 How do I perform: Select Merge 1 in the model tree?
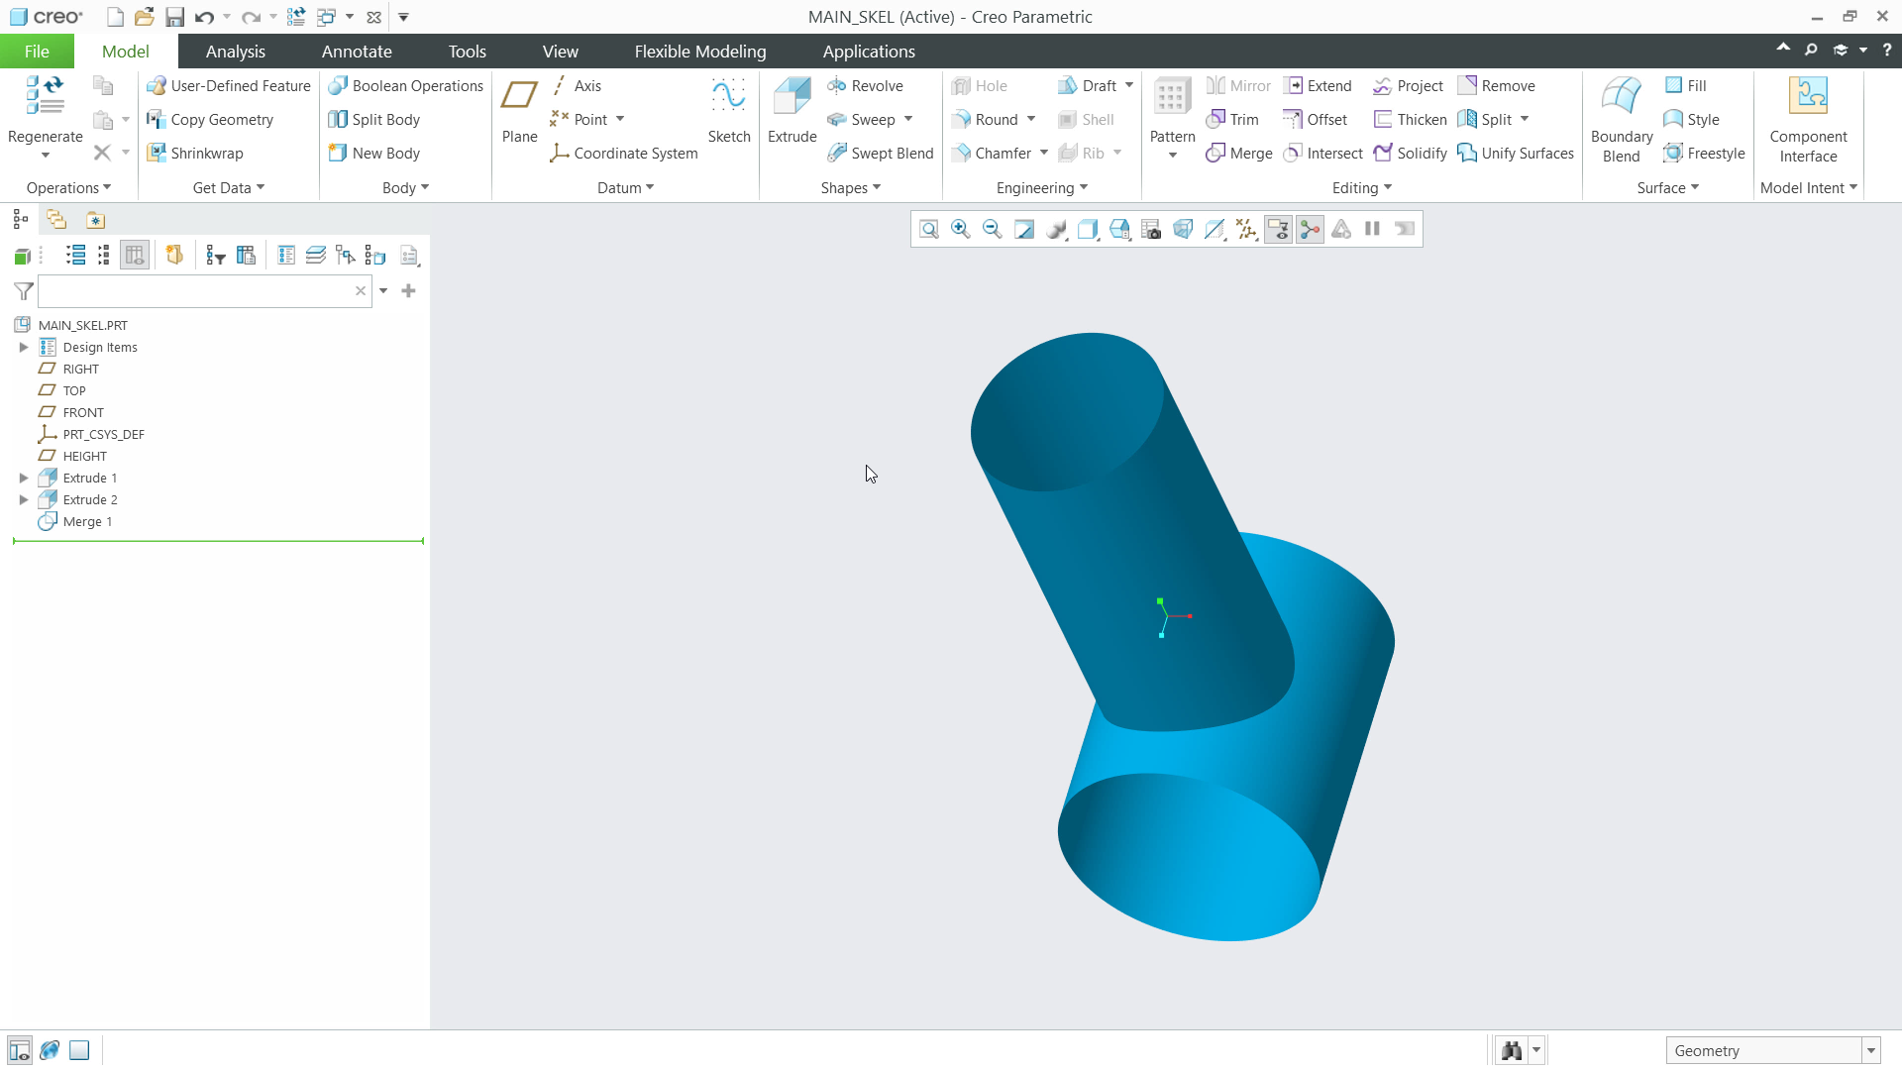[87, 521]
